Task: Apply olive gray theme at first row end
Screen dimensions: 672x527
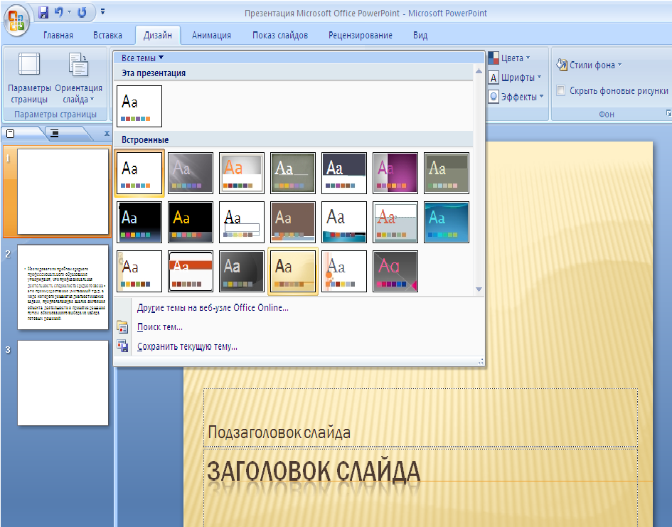Action: (447, 173)
